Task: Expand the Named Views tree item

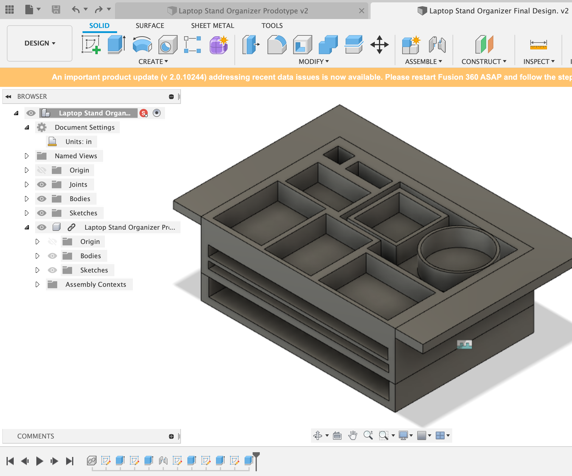Action: coord(27,156)
